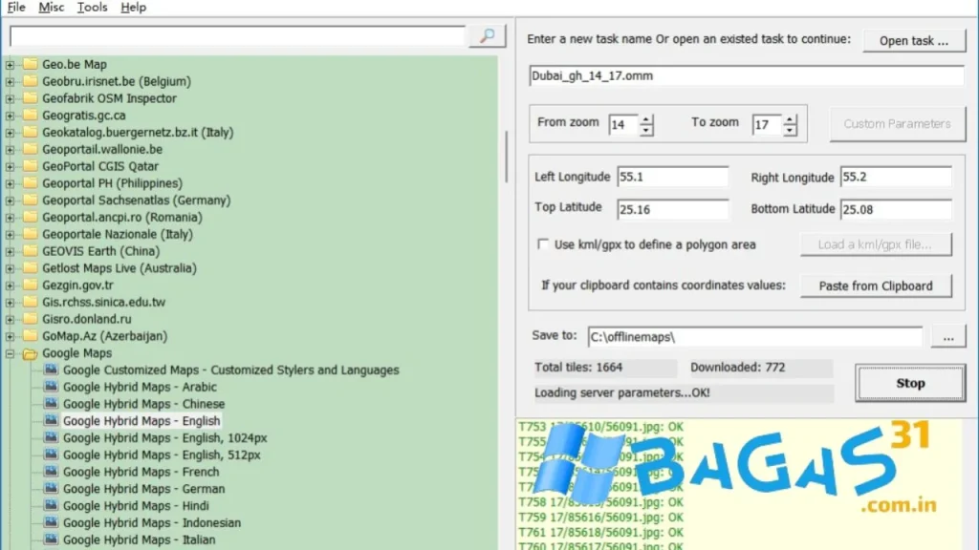Image resolution: width=979 pixels, height=550 pixels.
Task: Decrease the To zoom value with down arrow
Action: click(x=790, y=130)
